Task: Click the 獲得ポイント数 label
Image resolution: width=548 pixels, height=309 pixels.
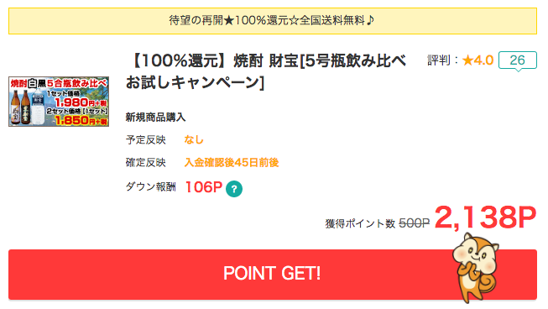Action: 360,223
